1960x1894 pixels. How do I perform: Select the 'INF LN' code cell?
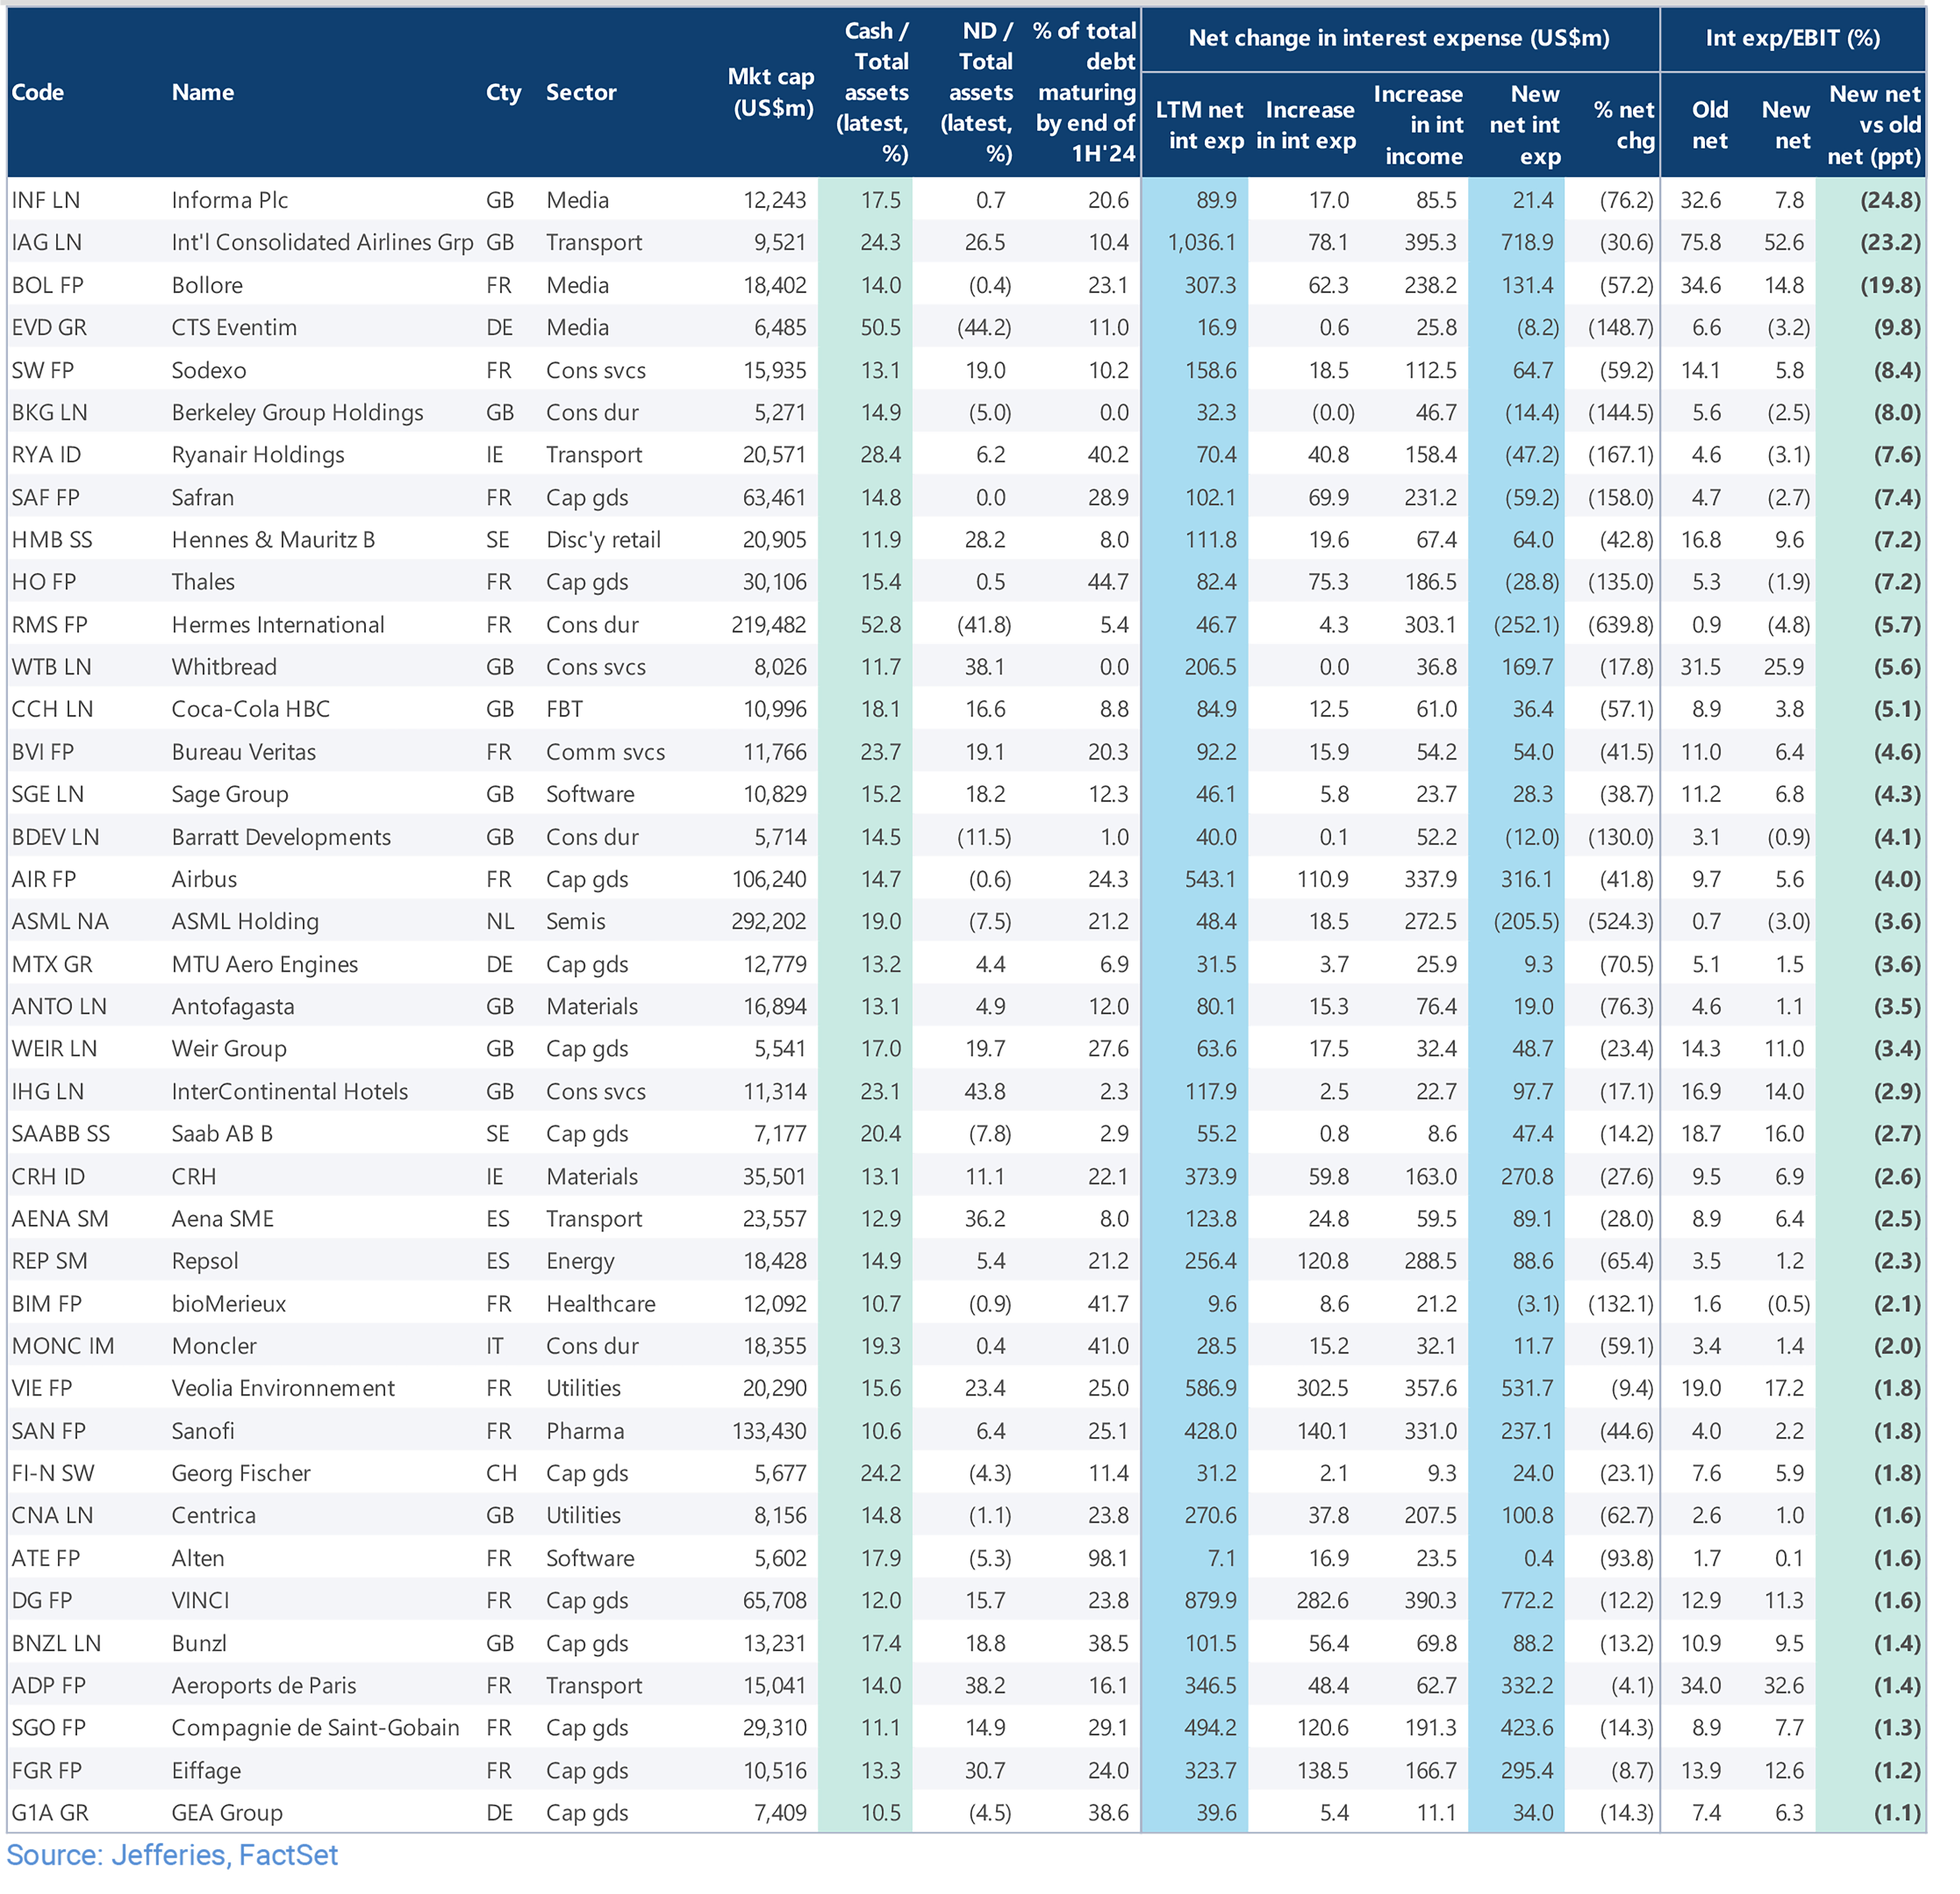tap(46, 202)
